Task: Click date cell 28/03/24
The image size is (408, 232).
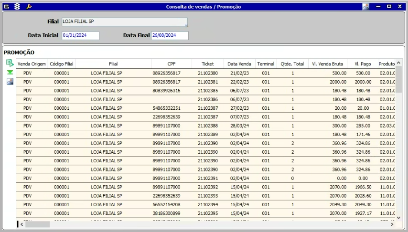Action: 239,126
